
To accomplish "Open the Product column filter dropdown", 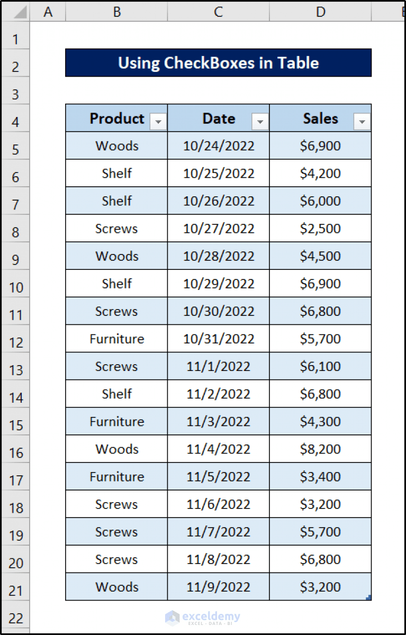I will point(158,121).
